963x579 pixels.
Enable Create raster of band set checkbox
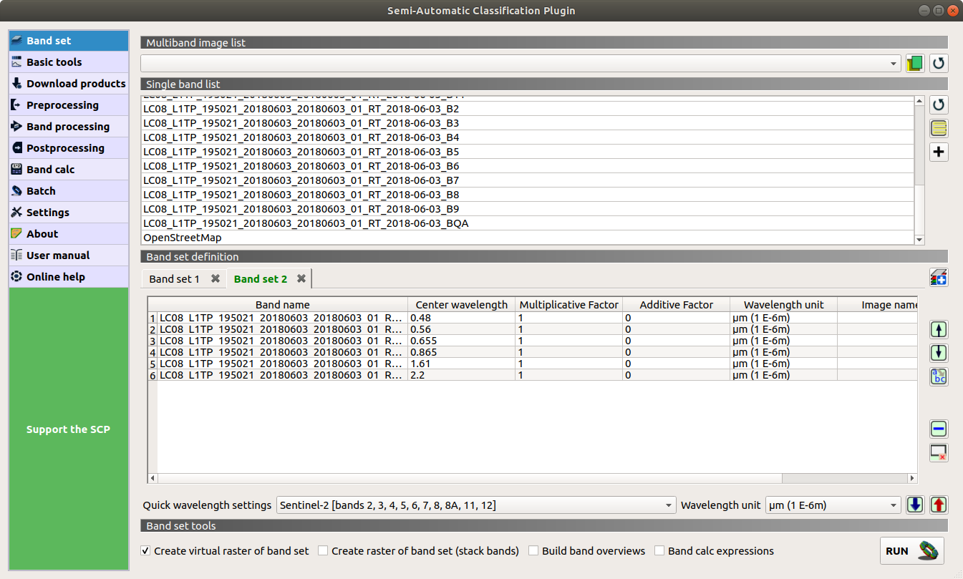pyautogui.click(x=324, y=551)
